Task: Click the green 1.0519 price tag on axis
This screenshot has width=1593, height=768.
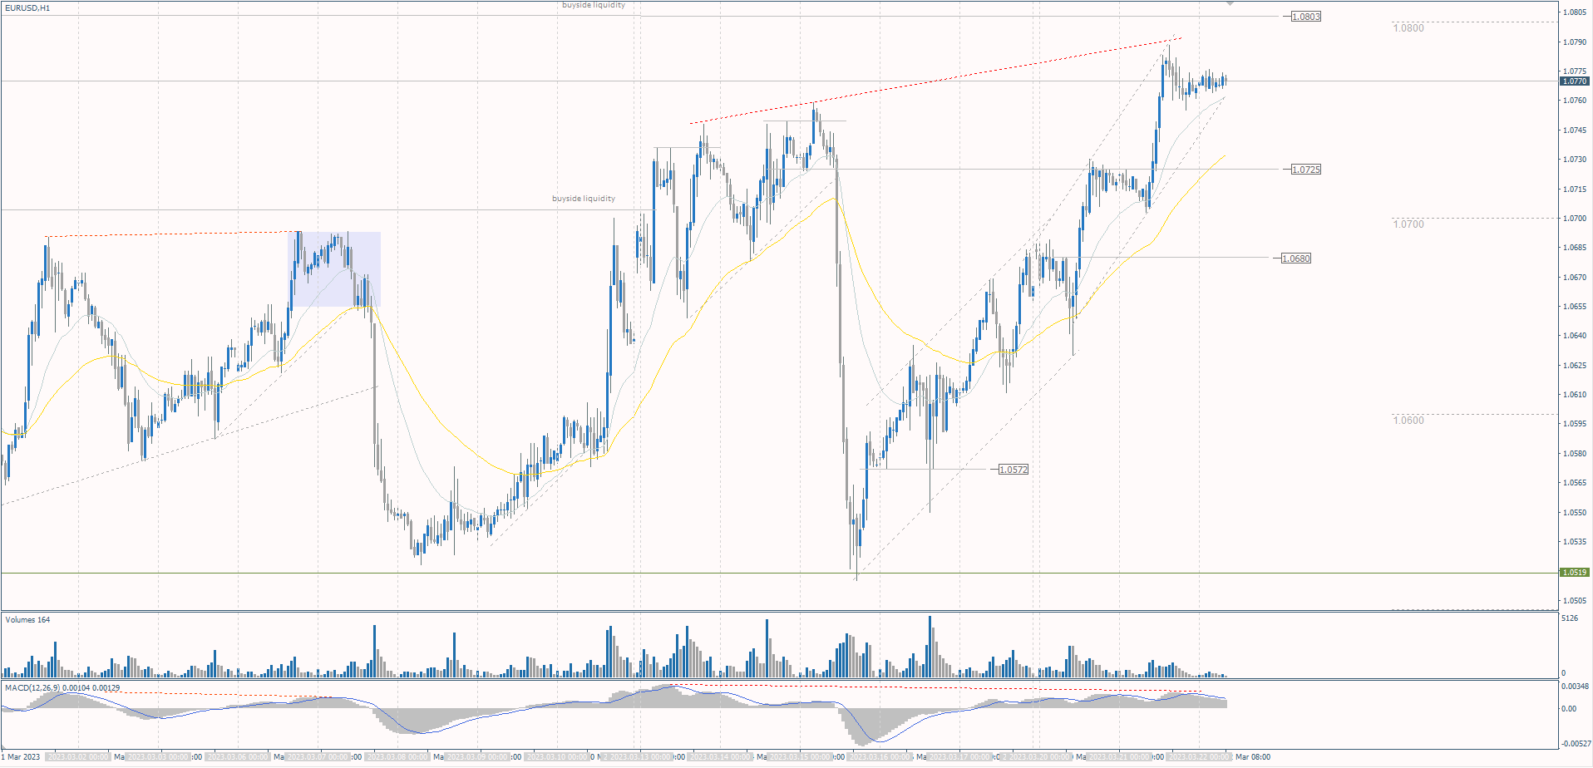Action: coord(1575,573)
